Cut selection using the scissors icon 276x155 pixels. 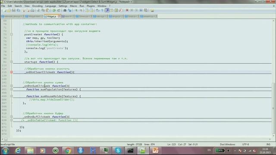pos(38,10)
